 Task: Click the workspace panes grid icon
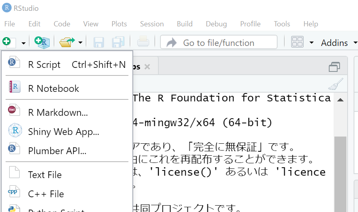pos(297,42)
